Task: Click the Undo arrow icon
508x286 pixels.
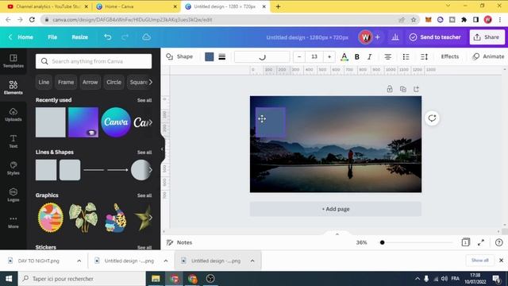Action: (x=108, y=37)
